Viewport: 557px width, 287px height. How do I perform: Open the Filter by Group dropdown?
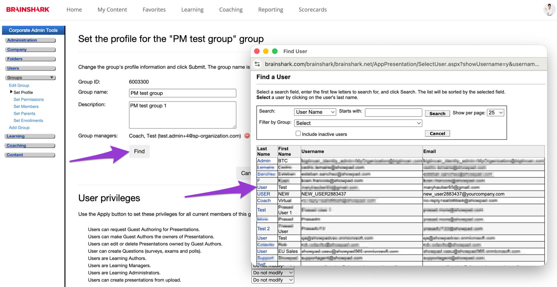(x=358, y=123)
